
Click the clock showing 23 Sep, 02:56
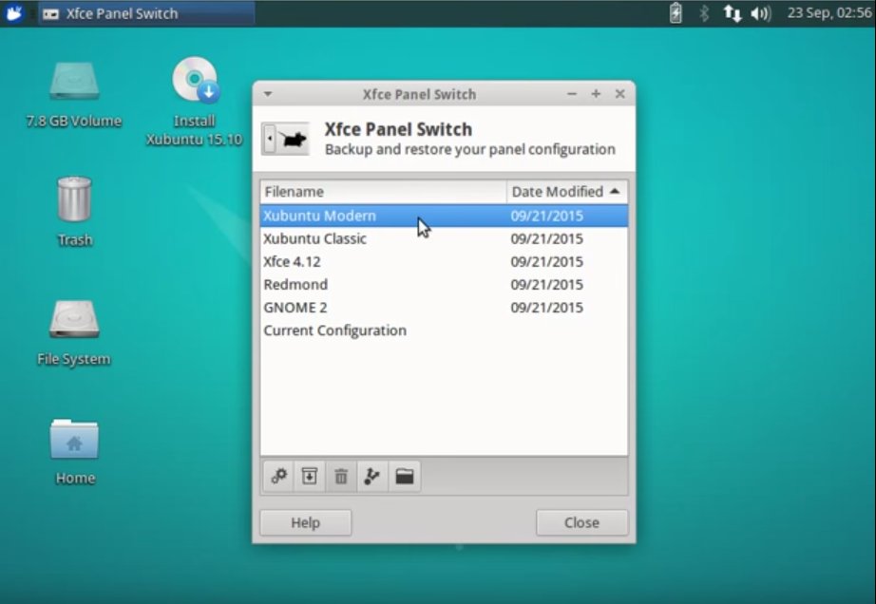click(x=829, y=13)
